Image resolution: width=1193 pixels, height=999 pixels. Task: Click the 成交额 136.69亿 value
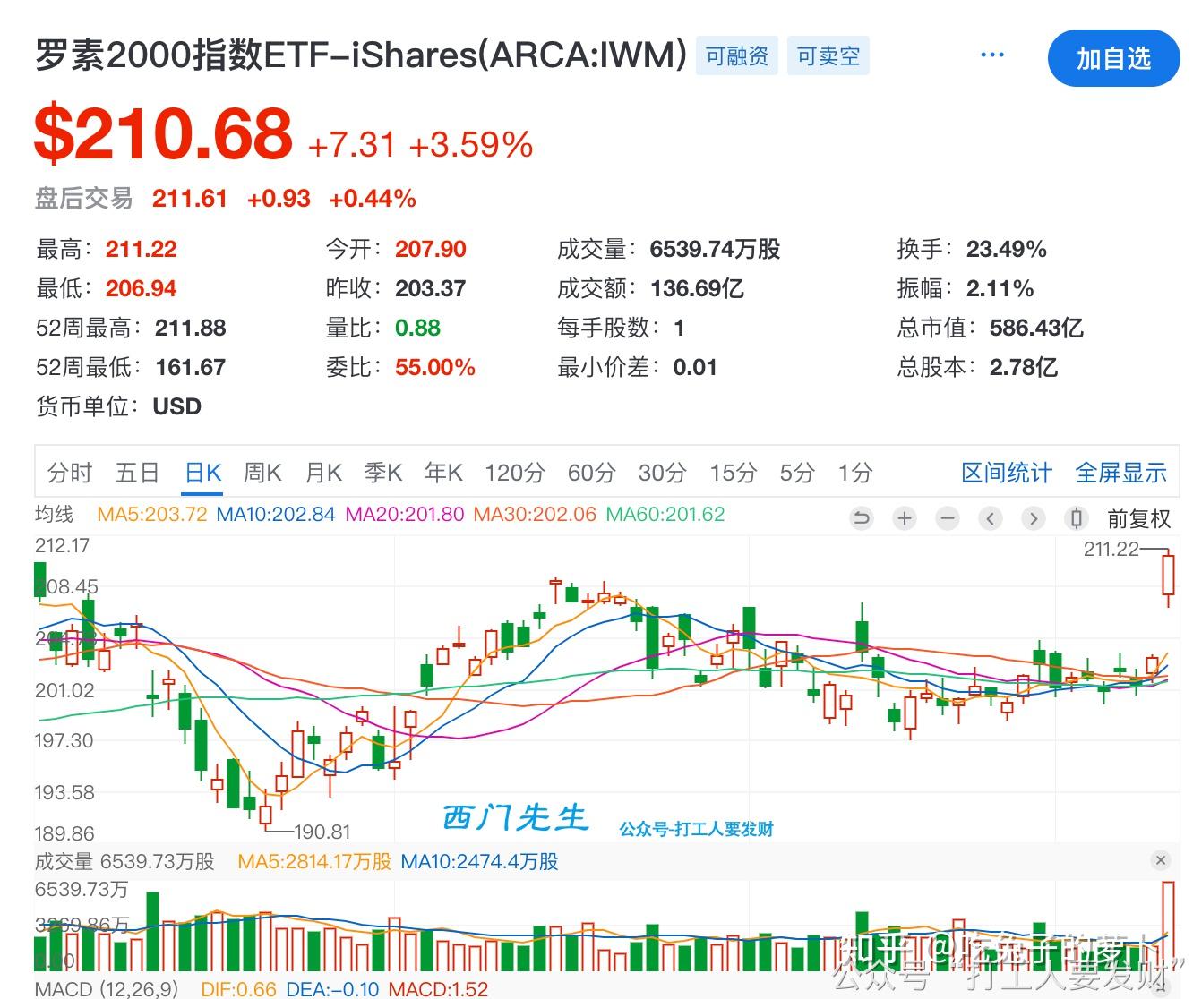coord(697,288)
